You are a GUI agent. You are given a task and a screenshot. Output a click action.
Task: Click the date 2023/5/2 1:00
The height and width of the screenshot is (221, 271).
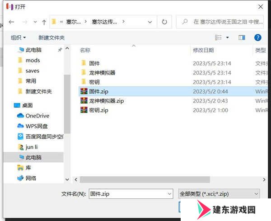tap(210, 110)
